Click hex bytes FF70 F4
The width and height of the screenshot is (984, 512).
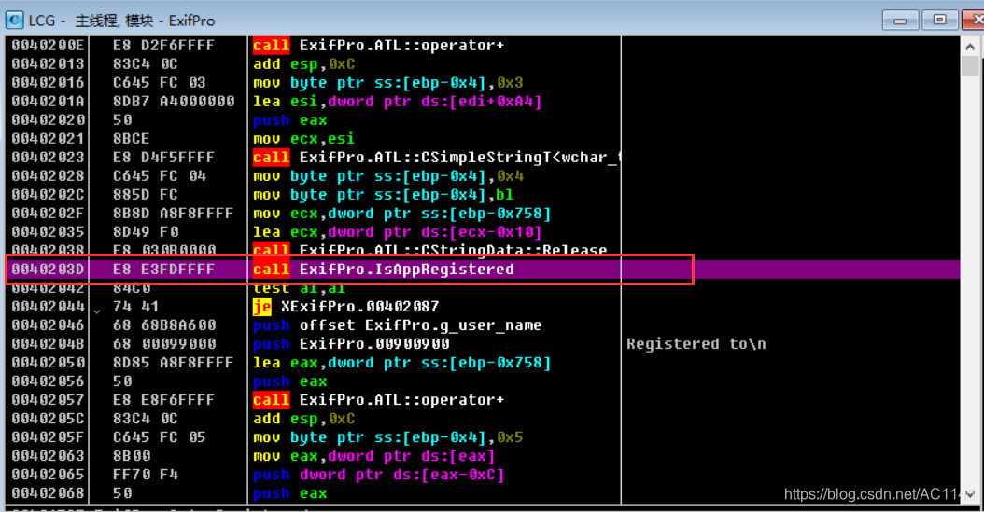146,475
